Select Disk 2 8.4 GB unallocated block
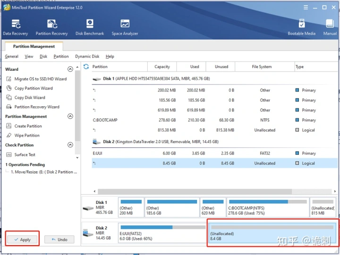 point(272,233)
